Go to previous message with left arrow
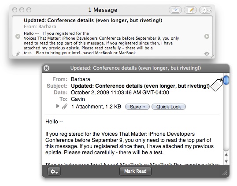Screen dimensions: 237x186 [18, 36]
